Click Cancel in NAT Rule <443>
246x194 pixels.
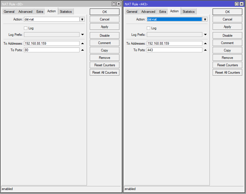227,19
